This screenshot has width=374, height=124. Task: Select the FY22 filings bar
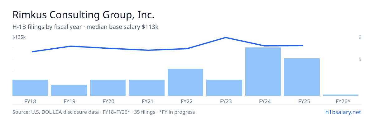coord(185,82)
